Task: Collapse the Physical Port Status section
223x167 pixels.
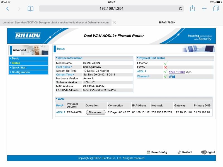Action: (137, 58)
